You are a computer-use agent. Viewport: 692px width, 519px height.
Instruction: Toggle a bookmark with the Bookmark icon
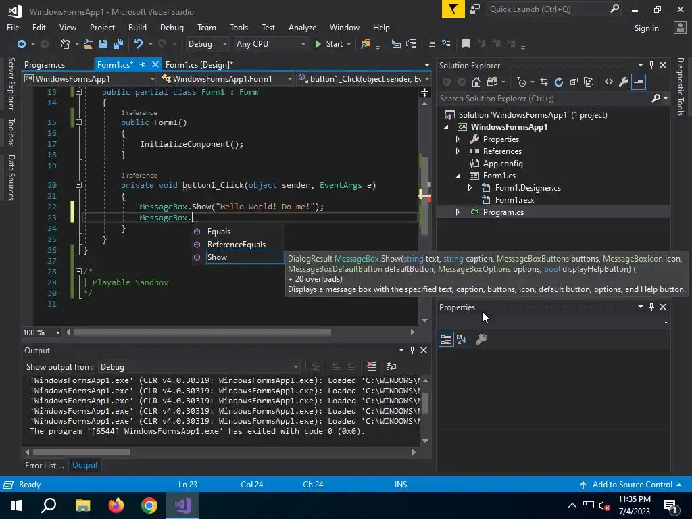(466, 44)
